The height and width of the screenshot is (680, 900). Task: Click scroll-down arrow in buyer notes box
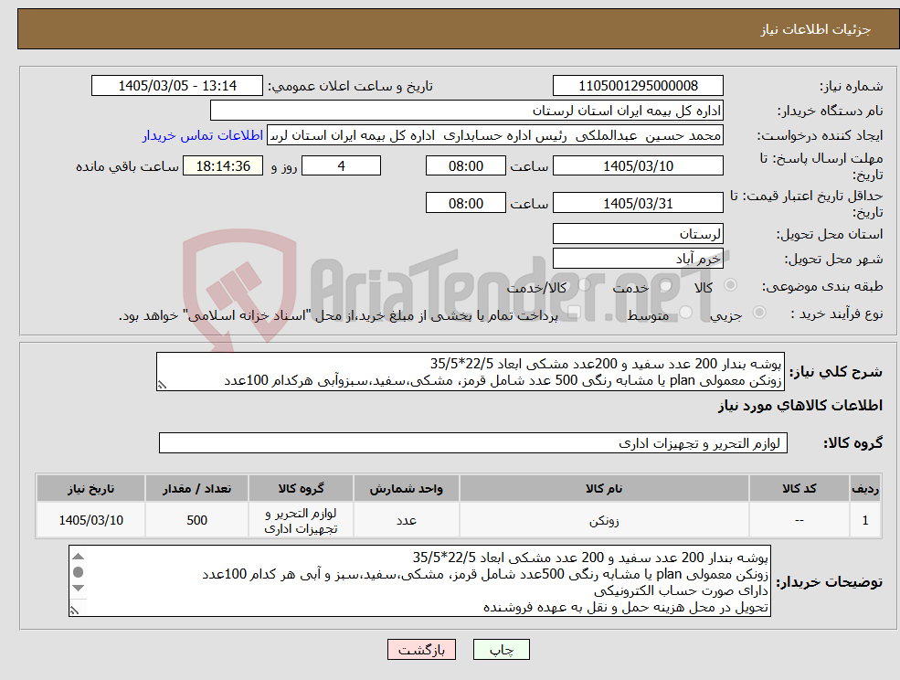click(78, 588)
